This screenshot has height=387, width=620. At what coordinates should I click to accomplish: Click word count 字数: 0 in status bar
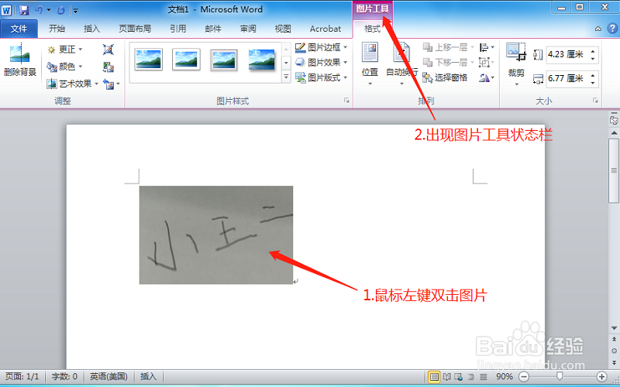64,377
